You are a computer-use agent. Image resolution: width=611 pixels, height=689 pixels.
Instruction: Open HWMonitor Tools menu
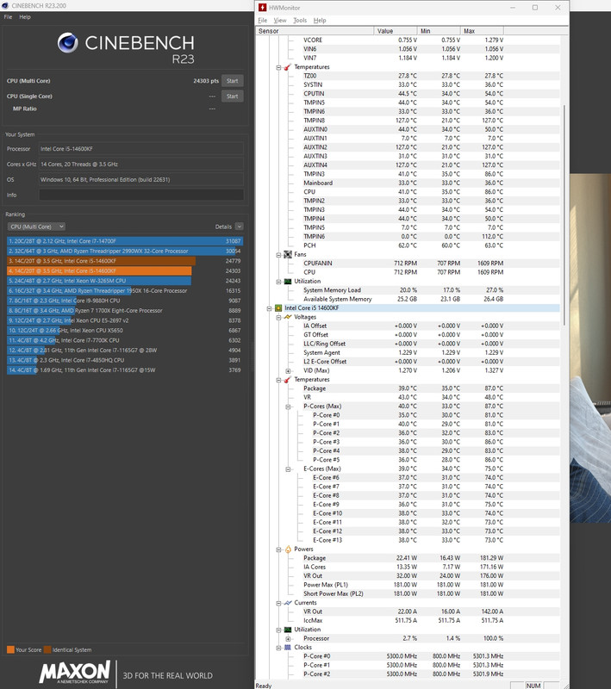pyautogui.click(x=300, y=20)
